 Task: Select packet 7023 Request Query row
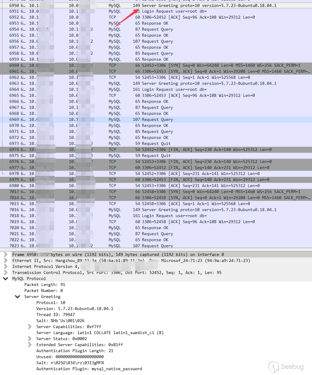(x=156, y=246)
